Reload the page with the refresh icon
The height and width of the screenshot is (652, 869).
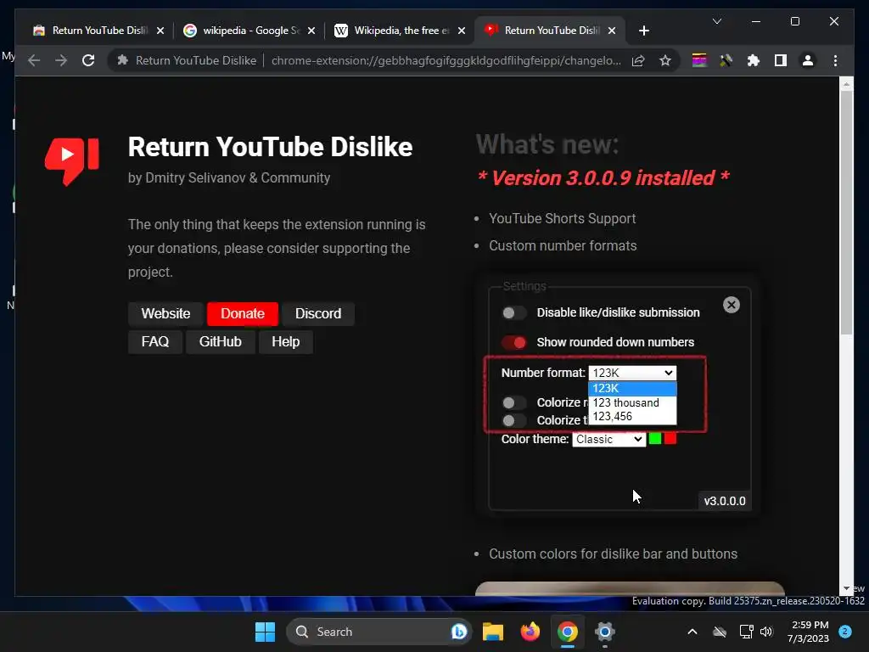pos(88,60)
